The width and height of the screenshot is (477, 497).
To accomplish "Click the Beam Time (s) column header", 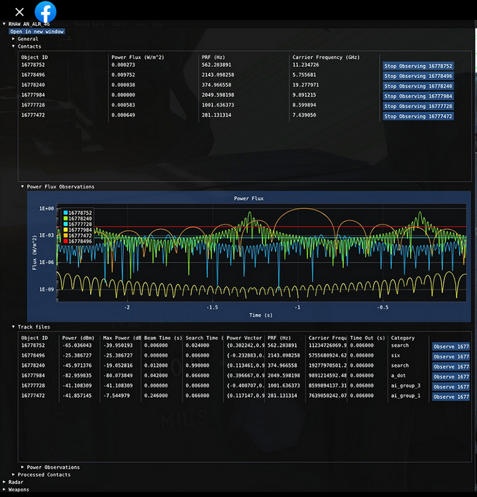I will 163,338.
